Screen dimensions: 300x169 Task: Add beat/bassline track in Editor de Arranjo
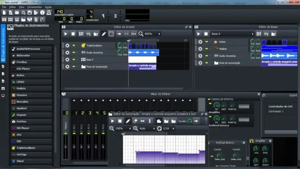81,34
